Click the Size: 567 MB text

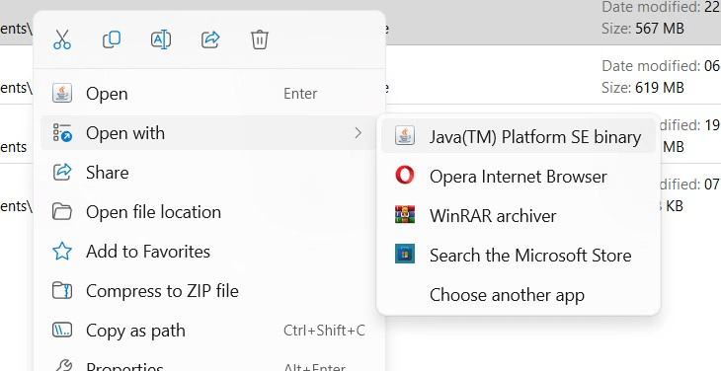643,29
